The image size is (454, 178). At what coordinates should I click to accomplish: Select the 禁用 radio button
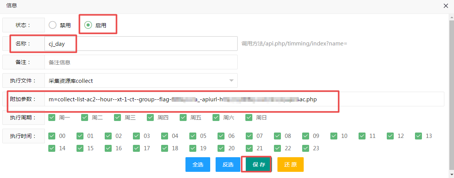[x=53, y=25]
